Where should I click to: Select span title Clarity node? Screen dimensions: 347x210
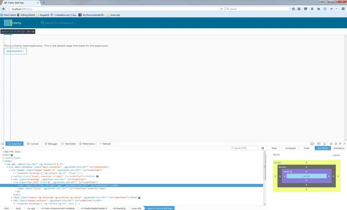point(62,189)
